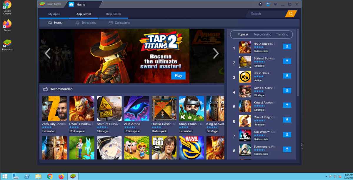The width and height of the screenshot is (353, 180).
Task: Open PowerShell from the taskbar
Action: tap(27, 176)
